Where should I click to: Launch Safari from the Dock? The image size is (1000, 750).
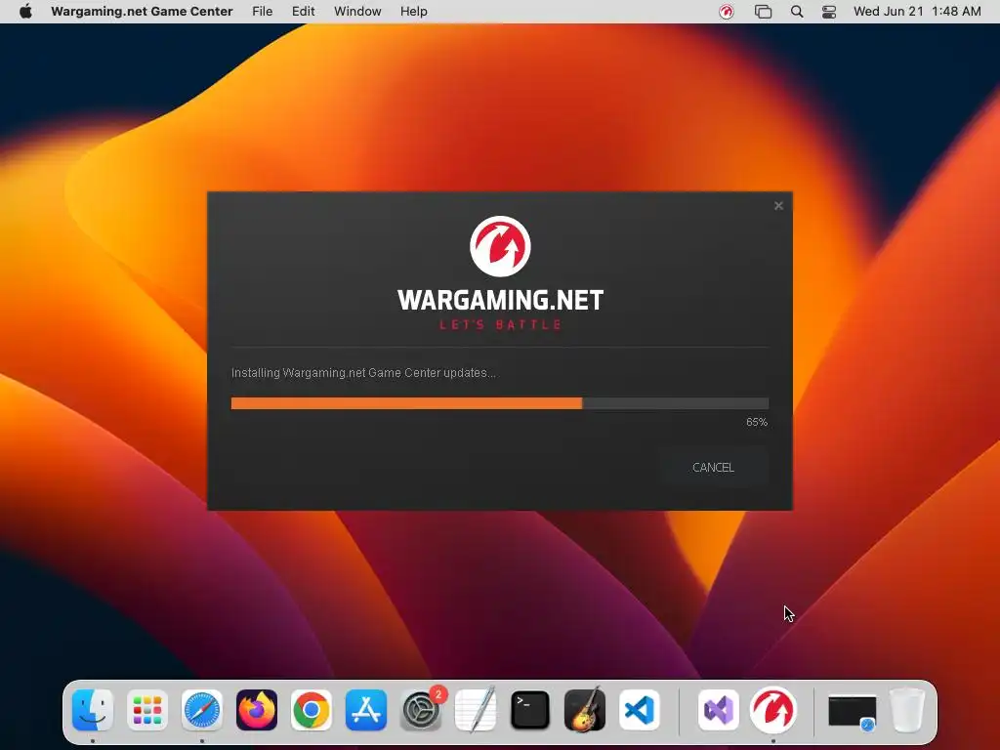202,710
